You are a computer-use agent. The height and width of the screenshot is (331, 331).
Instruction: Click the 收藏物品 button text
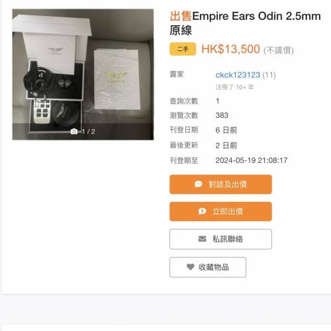[x=214, y=267]
